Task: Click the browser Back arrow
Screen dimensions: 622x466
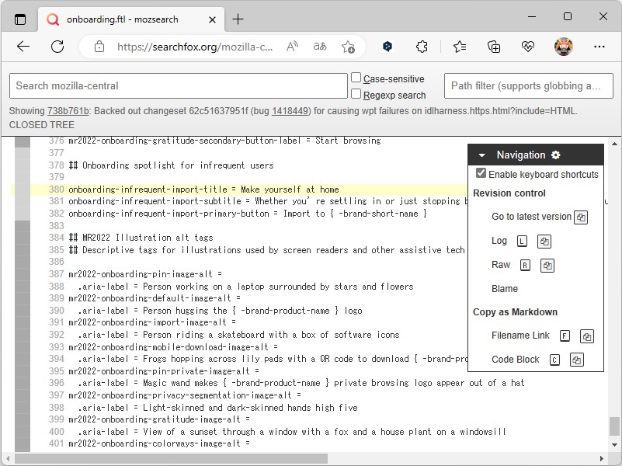Action: point(23,47)
